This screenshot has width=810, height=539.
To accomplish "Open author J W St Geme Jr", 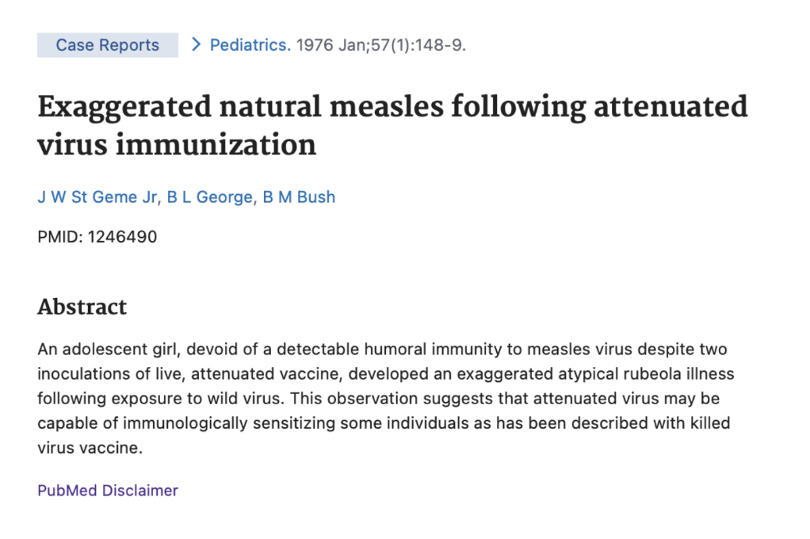I will coord(97,197).
